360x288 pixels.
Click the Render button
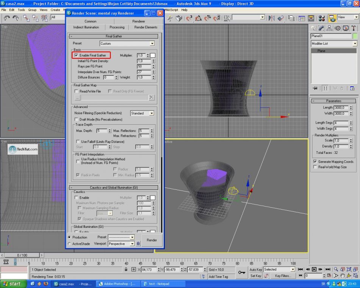(152, 240)
